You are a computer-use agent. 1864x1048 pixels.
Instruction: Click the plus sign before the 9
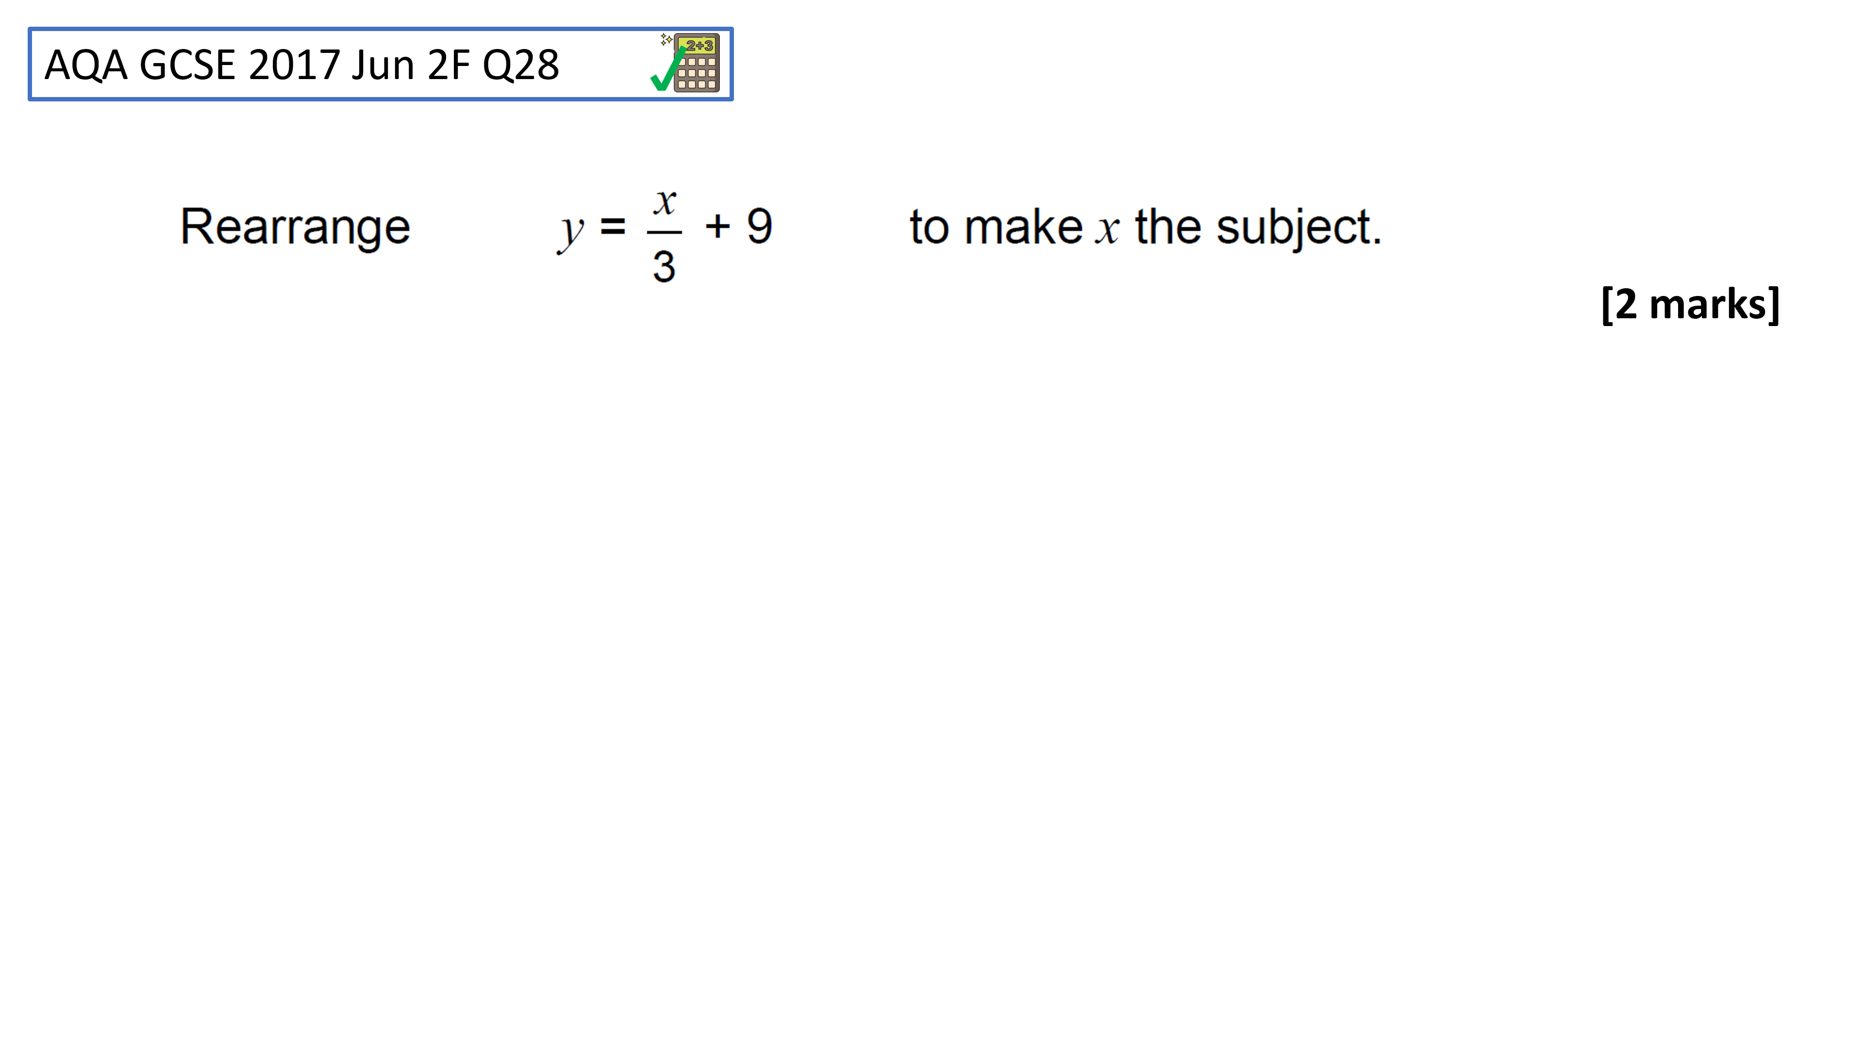(718, 227)
